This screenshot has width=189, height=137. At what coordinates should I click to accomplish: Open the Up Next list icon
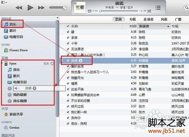[x=158, y=8]
